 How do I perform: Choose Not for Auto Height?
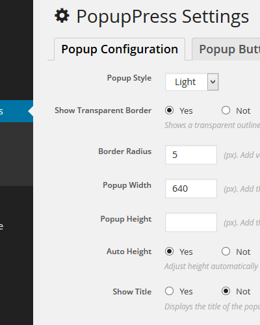pyautogui.click(x=226, y=252)
